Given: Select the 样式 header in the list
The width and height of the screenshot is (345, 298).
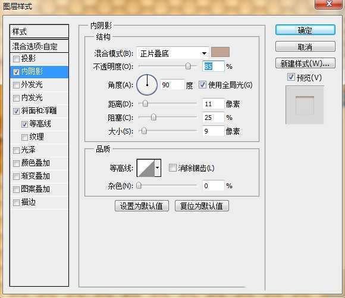Looking at the screenshot, I should click(x=39, y=31).
